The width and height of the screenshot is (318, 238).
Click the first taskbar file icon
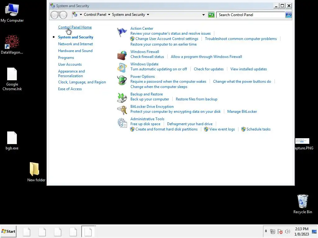[x=27, y=232]
